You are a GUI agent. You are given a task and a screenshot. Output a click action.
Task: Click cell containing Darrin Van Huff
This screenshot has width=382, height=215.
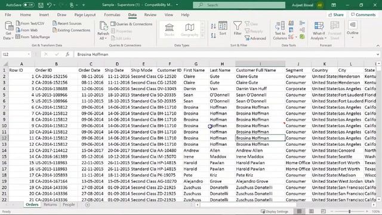pos(260,89)
